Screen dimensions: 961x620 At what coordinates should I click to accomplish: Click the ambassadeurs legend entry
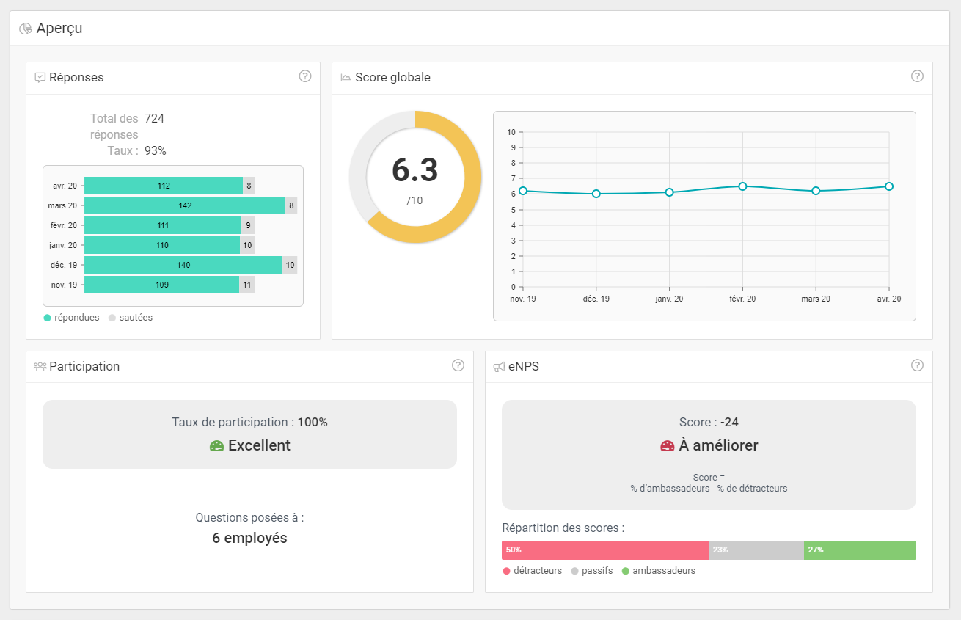tap(658, 571)
